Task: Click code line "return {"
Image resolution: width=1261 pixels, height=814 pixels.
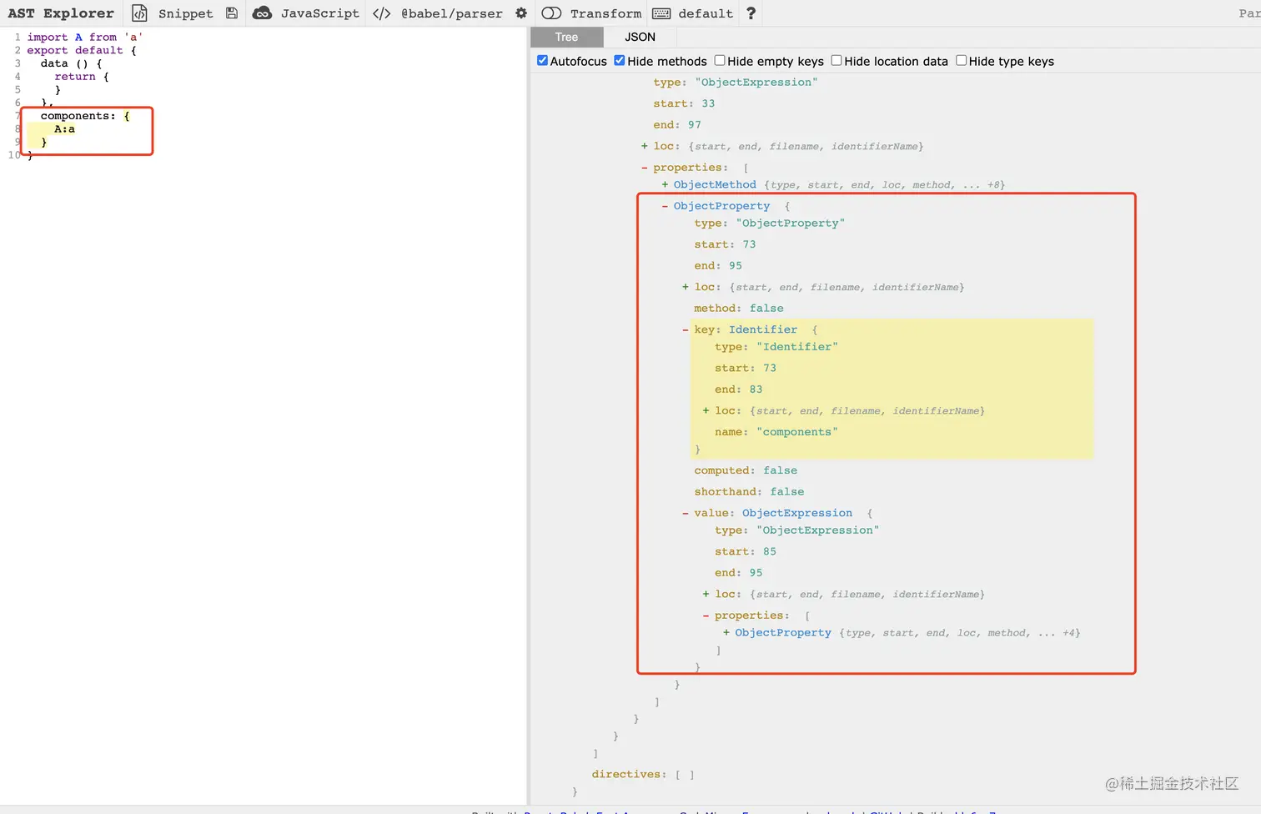Action: (x=82, y=77)
